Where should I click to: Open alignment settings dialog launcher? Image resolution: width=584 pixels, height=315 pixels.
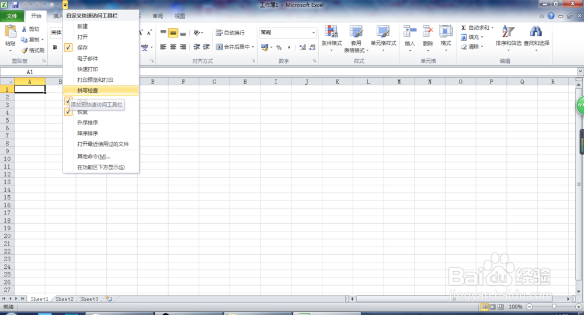tap(253, 61)
